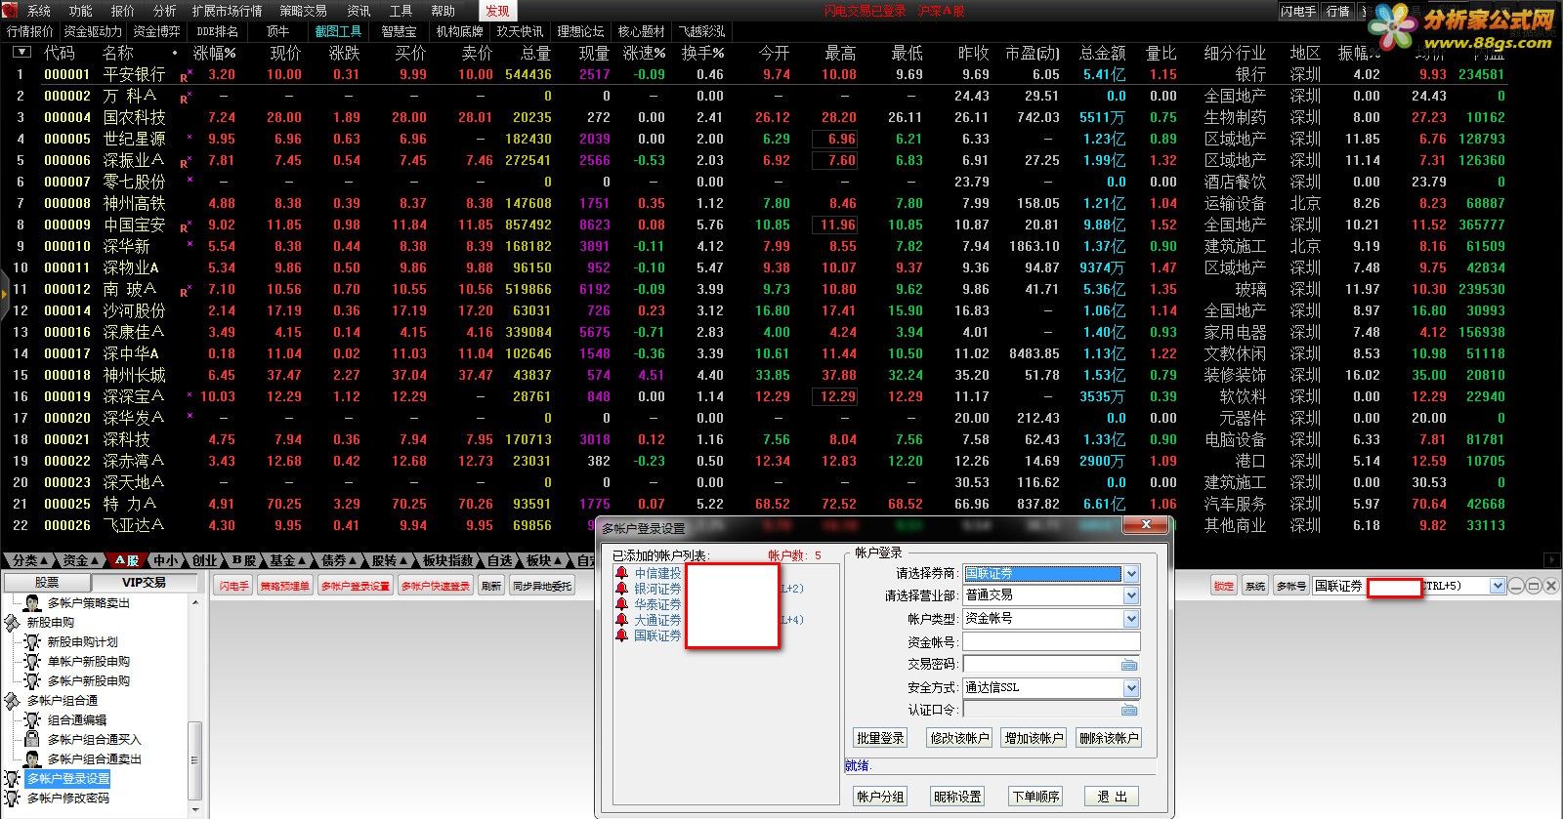This screenshot has height=819, width=1563.
Task: Click the person icon for 多帐户组合通卖出
Action: tap(33, 758)
